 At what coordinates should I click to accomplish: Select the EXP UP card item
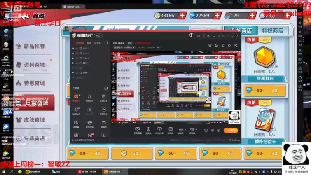coord(264,120)
